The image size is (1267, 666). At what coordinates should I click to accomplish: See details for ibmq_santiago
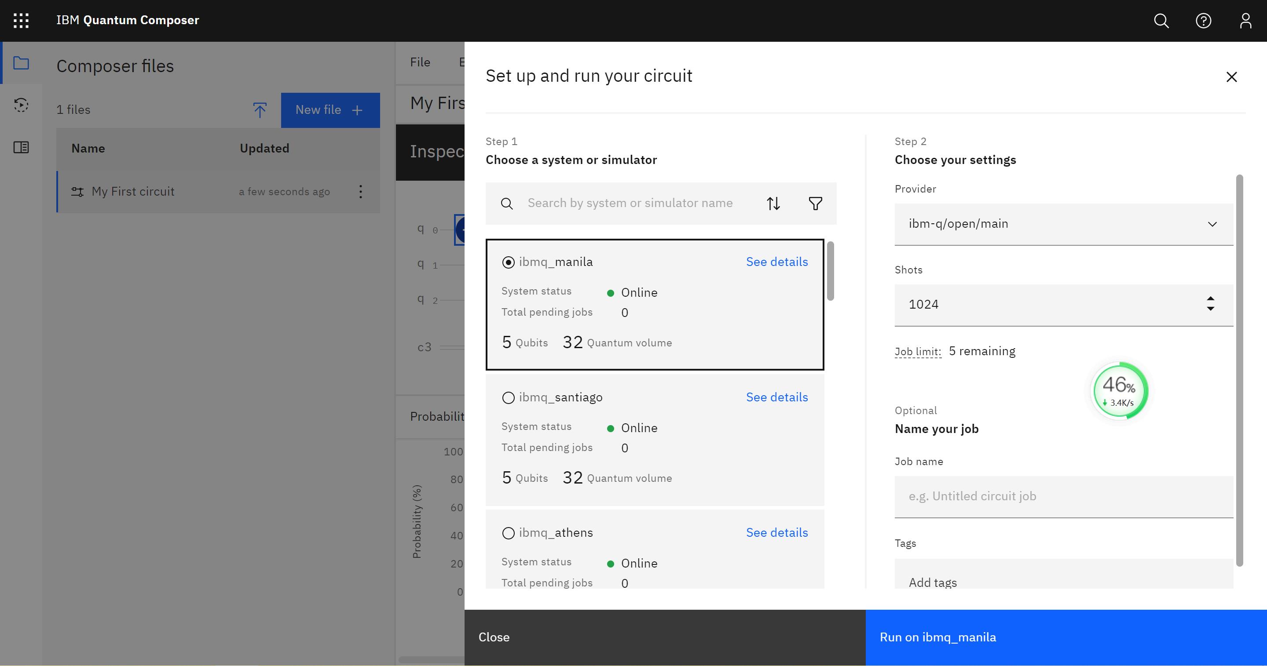tap(776, 397)
